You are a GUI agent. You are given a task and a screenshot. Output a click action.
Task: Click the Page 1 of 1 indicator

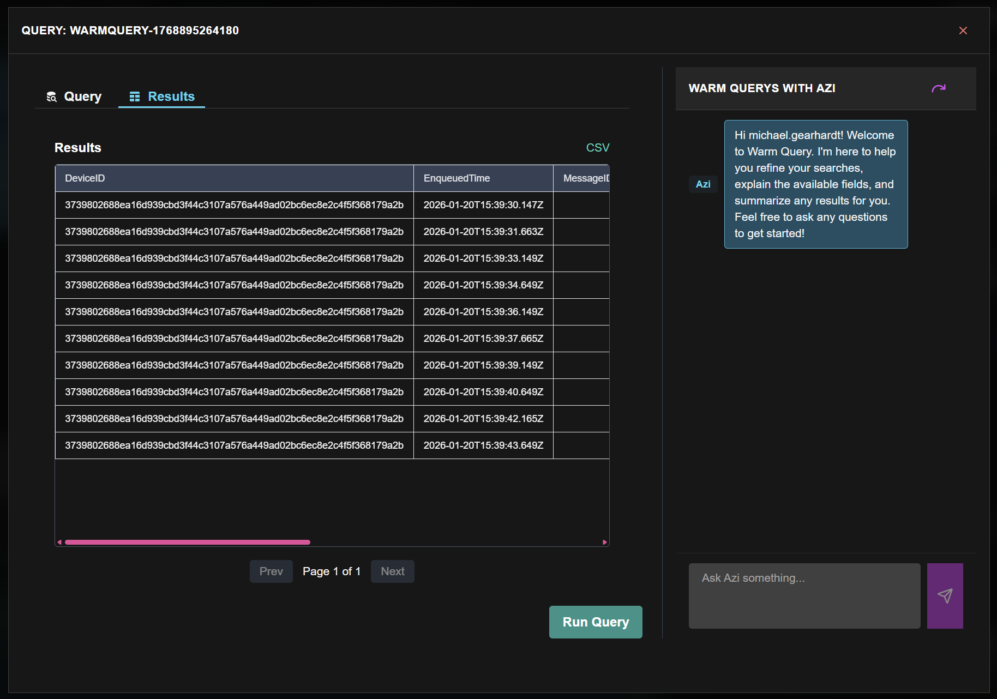click(332, 571)
